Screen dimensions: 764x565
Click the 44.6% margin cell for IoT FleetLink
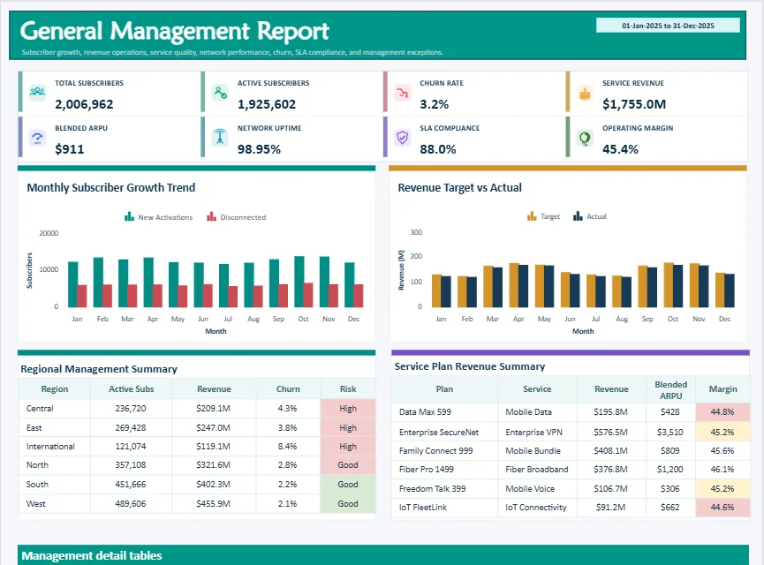click(x=722, y=507)
